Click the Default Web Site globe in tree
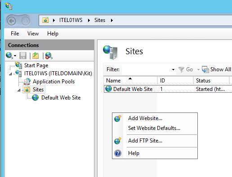Screen dimensions: 232x177 (x=36, y=98)
